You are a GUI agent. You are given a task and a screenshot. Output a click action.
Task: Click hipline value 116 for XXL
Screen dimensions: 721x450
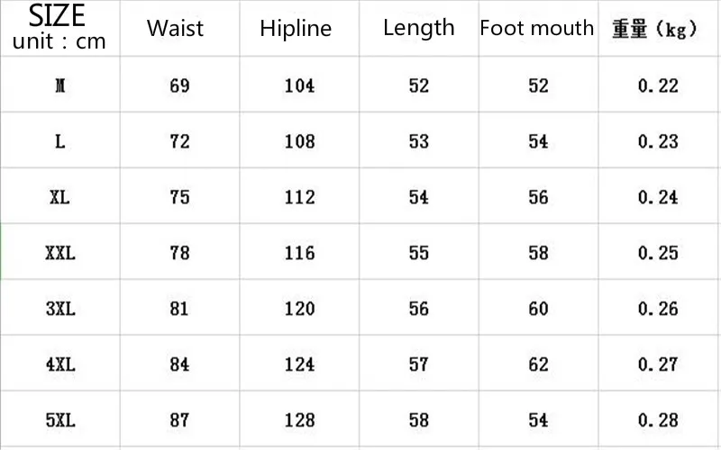pos(299,253)
